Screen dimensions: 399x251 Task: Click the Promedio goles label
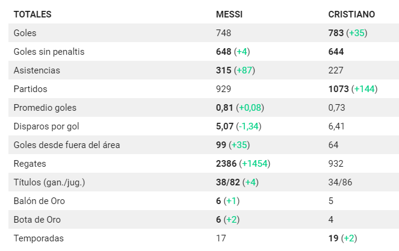[x=45, y=108]
